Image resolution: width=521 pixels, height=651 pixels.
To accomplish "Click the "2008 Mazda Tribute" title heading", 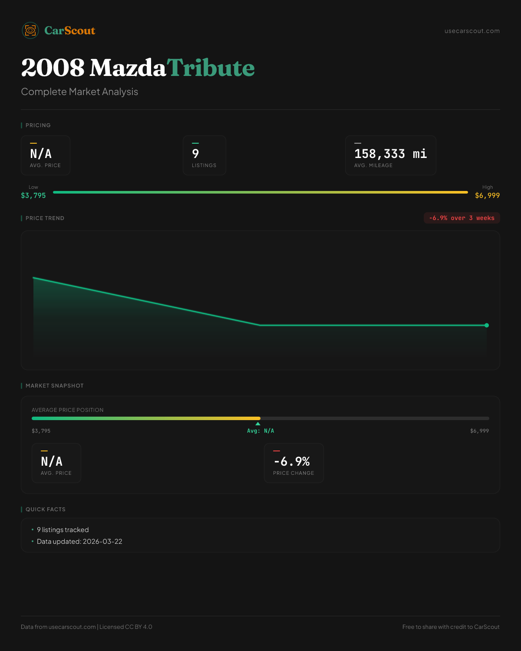I will click(x=138, y=68).
